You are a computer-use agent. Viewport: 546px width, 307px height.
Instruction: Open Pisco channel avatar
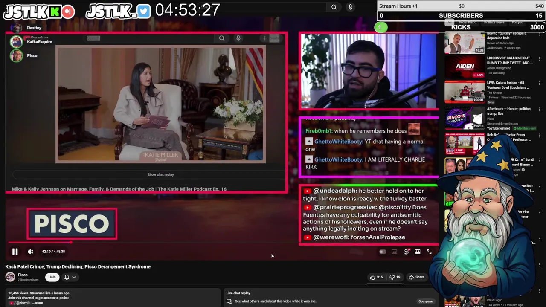click(x=10, y=277)
